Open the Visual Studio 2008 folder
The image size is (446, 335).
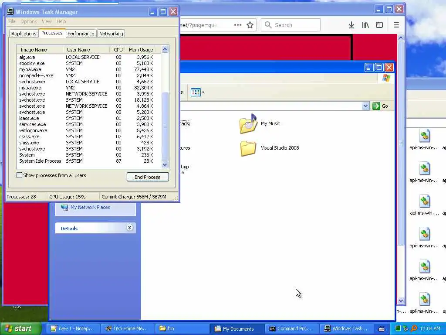(x=248, y=148)
